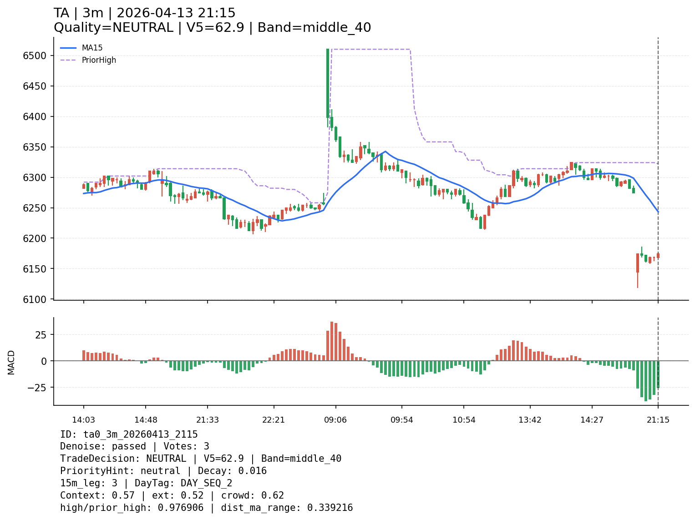The height and width of the screenshot is (520, 695).
Task: Click the PriorHigh dashed legend swatch
Action: click(x=68, y=60)
